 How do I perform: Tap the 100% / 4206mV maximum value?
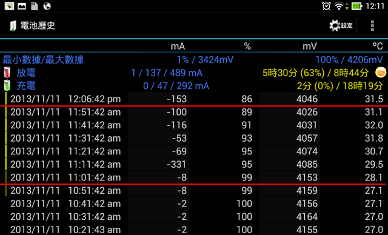349,60
